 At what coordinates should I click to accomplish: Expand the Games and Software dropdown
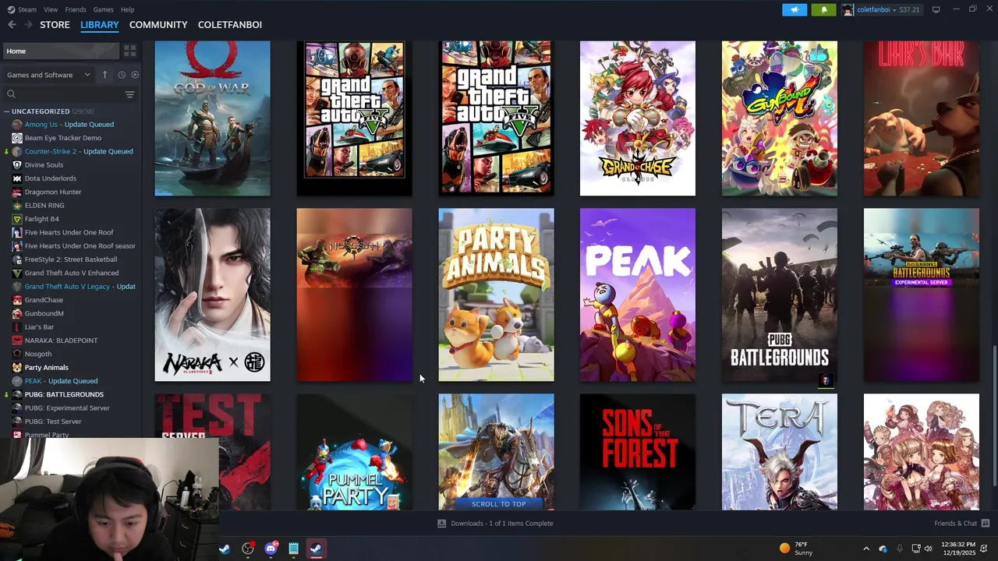click(49, 75)
